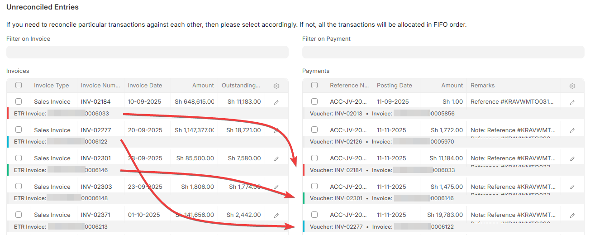Click the Outstanding column header in Invoices
The image size is (590, 235).
(x=241, y=86)
